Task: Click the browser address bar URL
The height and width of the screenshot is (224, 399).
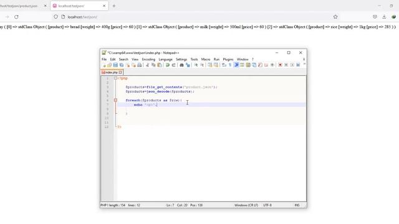Action: (82, 17)
